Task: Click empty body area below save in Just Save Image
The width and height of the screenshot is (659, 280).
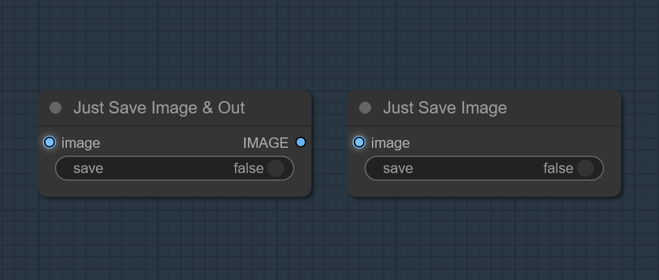Action: (x=484, y=188)
